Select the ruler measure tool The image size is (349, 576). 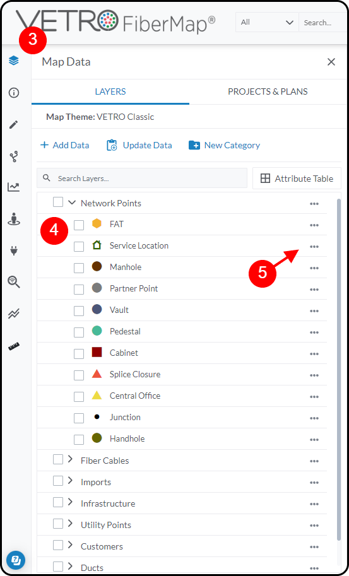pyautogui.click(x=14, y=346)
